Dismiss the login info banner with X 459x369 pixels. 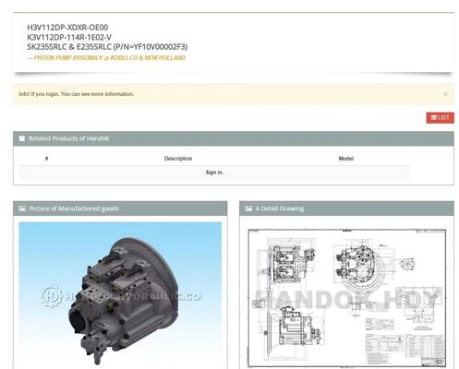tap(445, 94)
